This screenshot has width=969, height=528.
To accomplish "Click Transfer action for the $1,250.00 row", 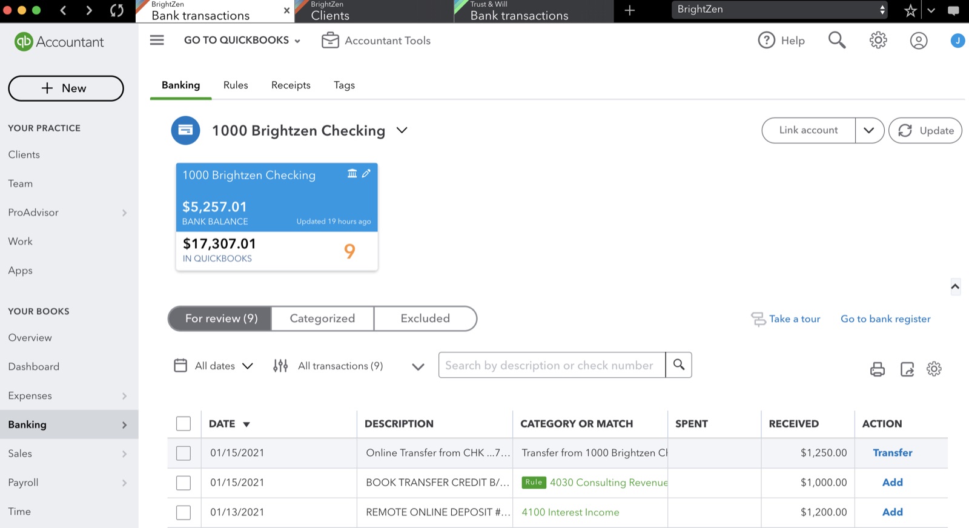I will (892, 453).
